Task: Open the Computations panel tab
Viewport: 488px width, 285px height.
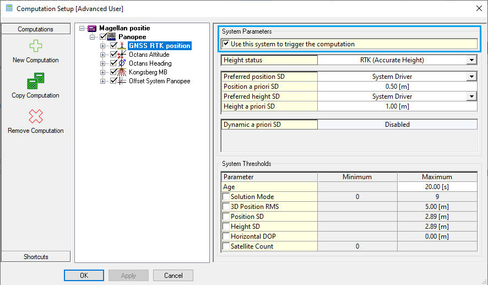Action: (x=35, y=29)
